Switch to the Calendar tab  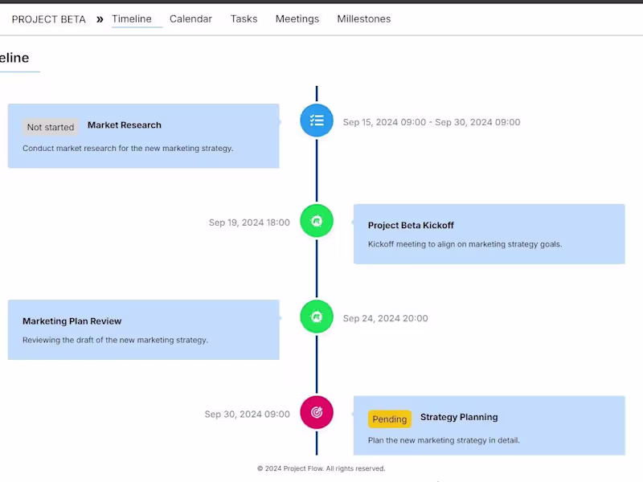pyautogui.click(x=190, y=18)
